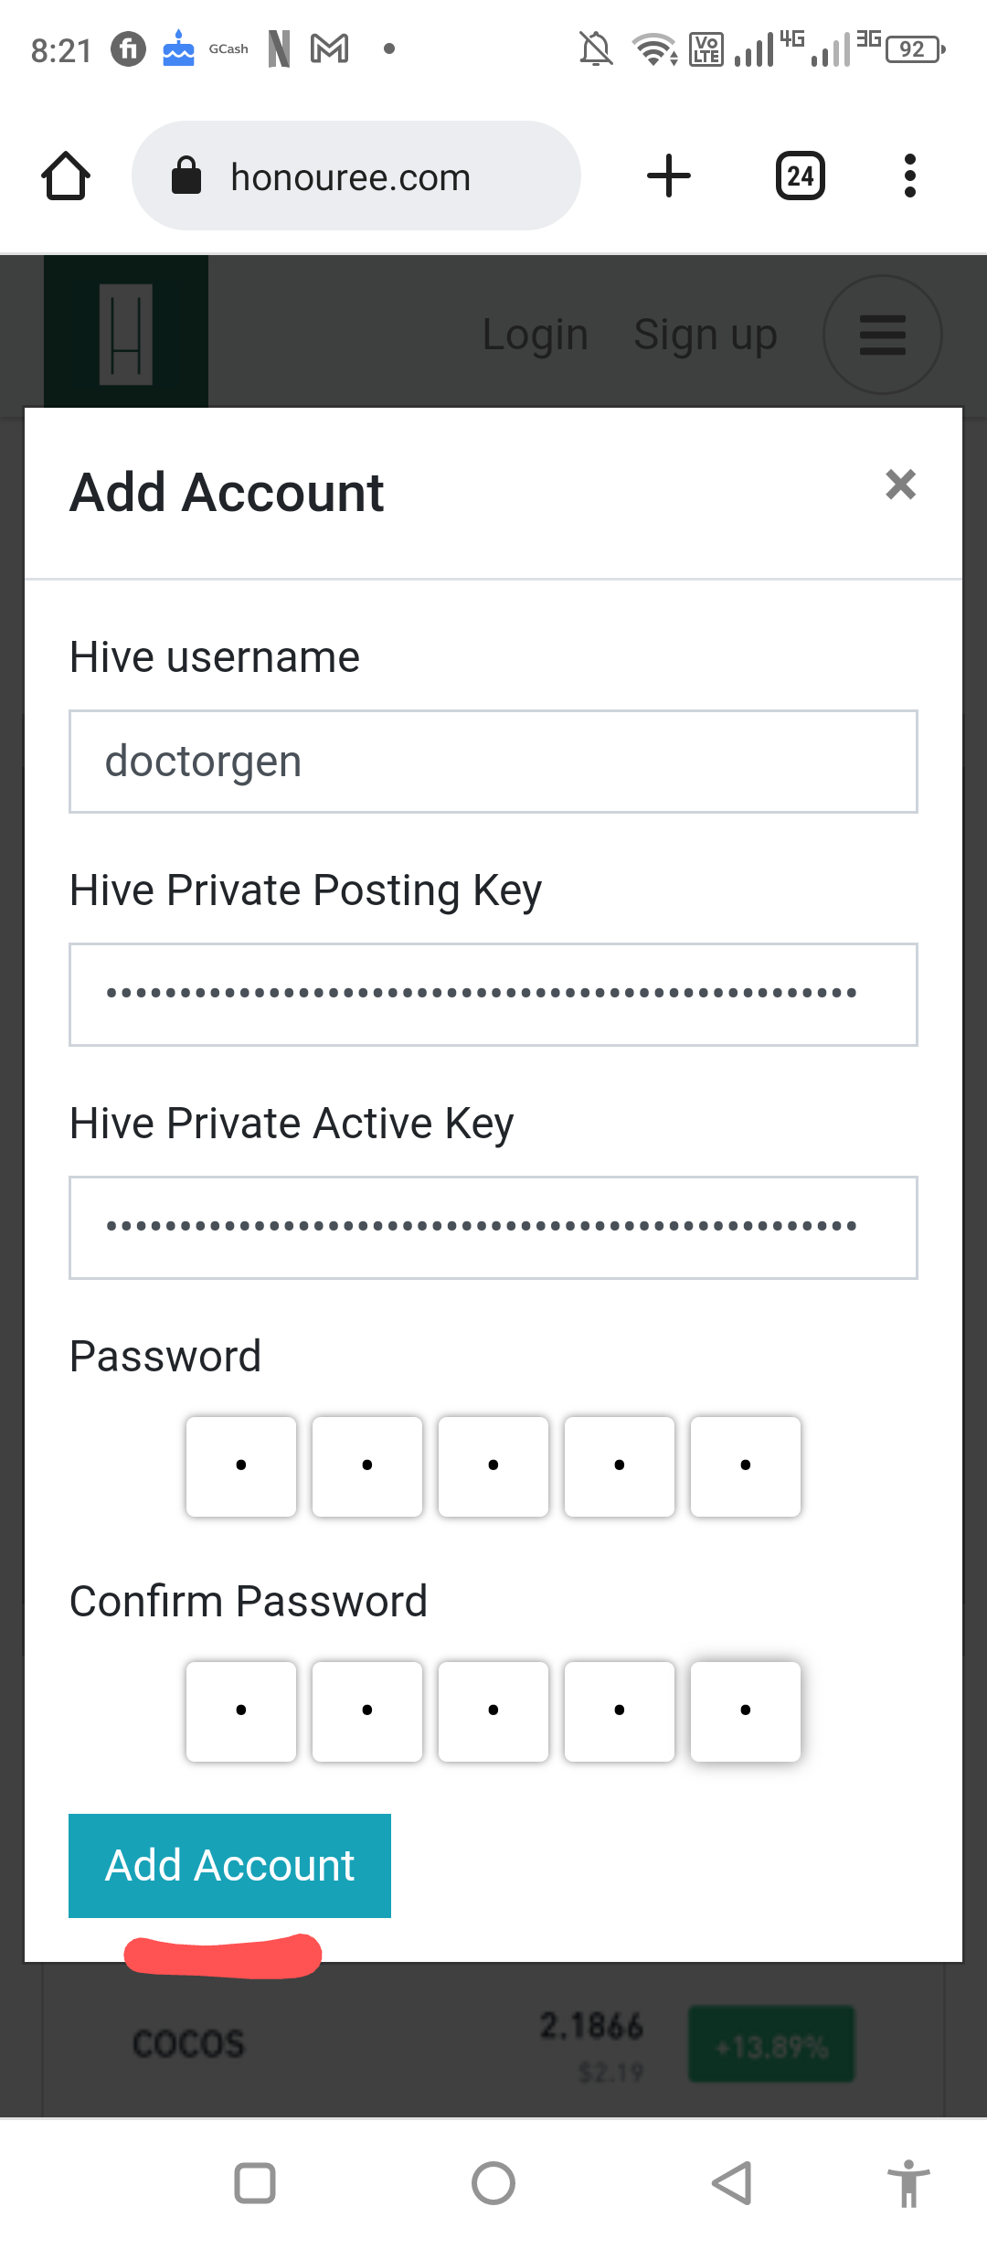Tap the Honouree H logo
The image size is (987, 2249).
click(126, 333)
